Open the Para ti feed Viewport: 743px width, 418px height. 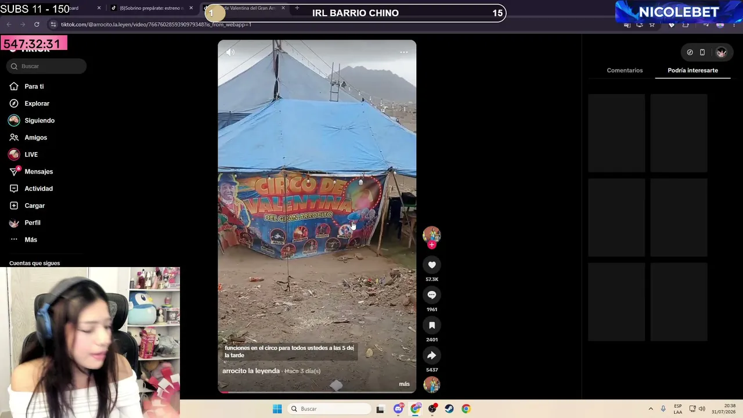[27, 87]
